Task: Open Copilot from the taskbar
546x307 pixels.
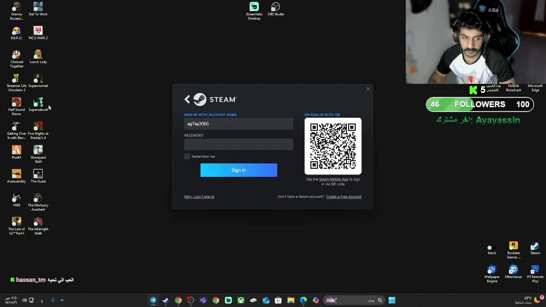Action: coord(316,301)
